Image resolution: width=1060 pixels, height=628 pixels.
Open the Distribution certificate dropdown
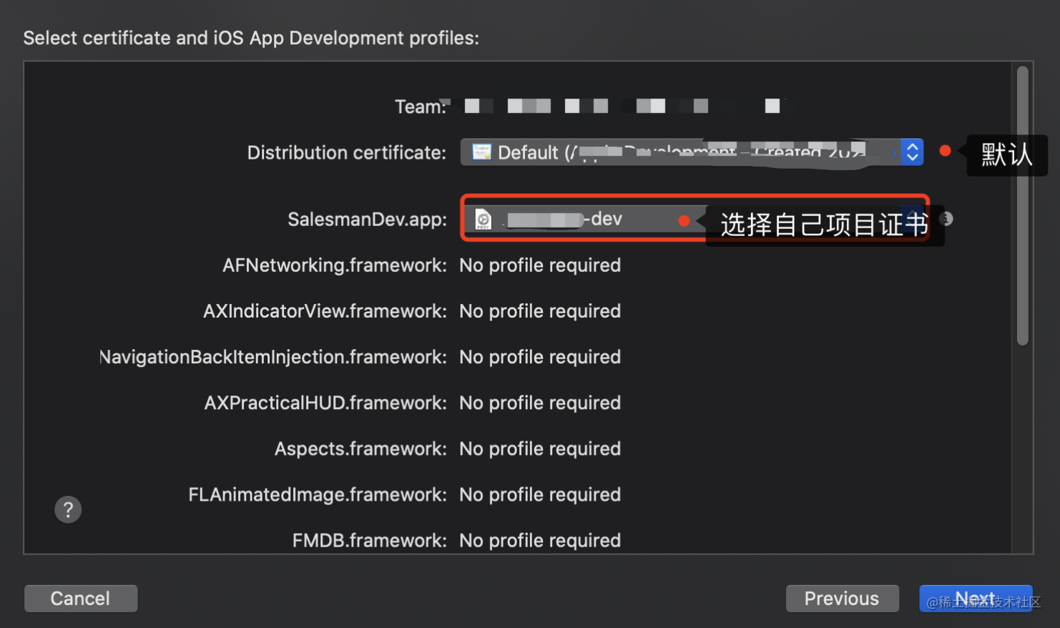pyautogui.click(x=687, y=152)
